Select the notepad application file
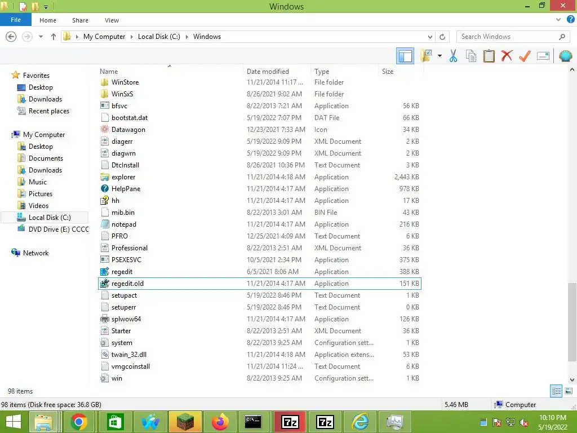Viewport: 577px width, 433px height. click(x=123, y=224)
